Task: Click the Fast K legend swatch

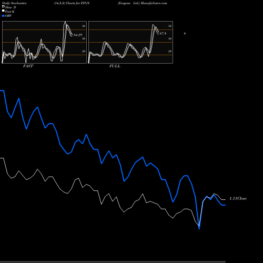Action: (x=3, y=11)
